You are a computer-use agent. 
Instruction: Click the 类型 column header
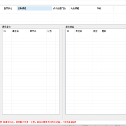click(x=97, y=31)
